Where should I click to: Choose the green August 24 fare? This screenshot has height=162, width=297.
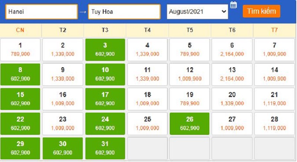(105, 123)
